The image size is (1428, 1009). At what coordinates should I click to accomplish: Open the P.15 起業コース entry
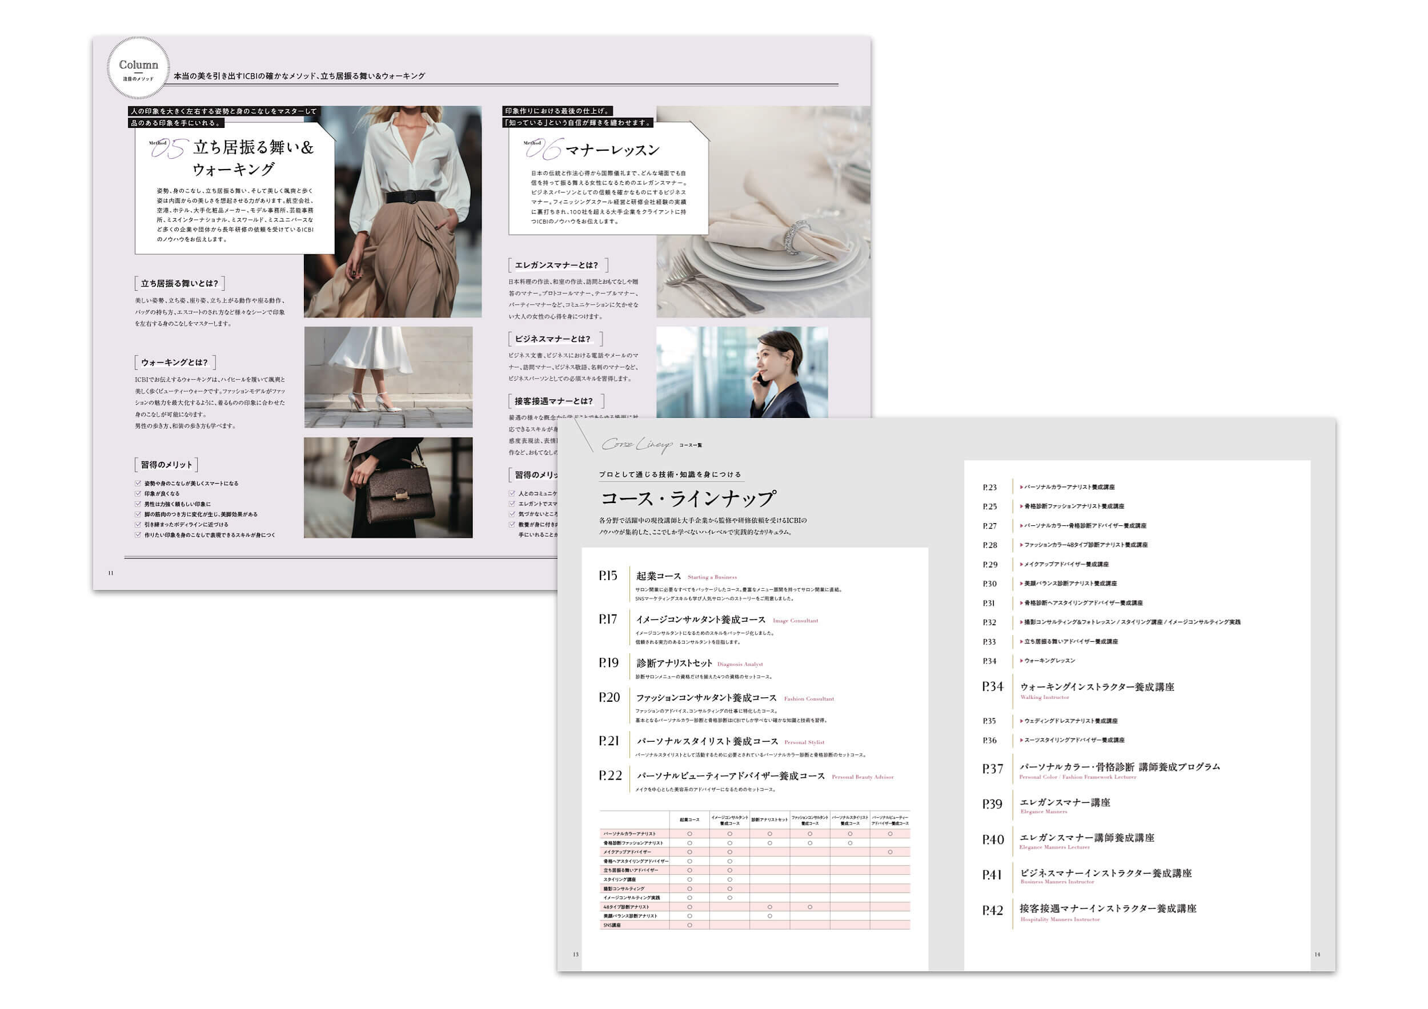659,576
